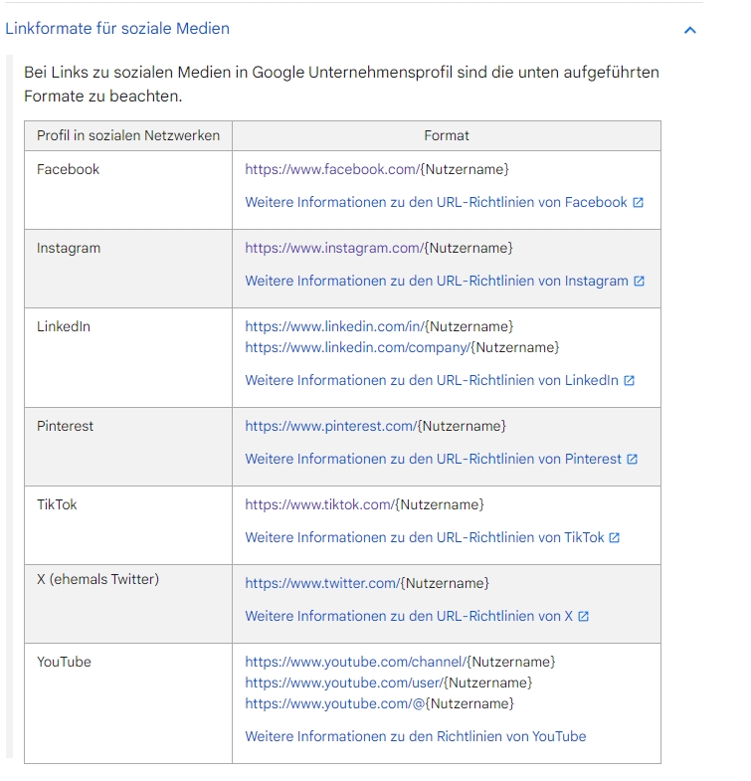Click the 'Pinterest' table cell
751x781 pixels.
pyautogui.click(x=128, y=447)
